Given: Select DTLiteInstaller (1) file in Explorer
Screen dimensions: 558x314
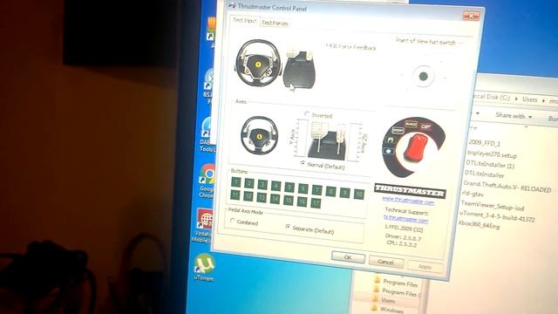Looking at the screenshot, I should coord(490,165).
